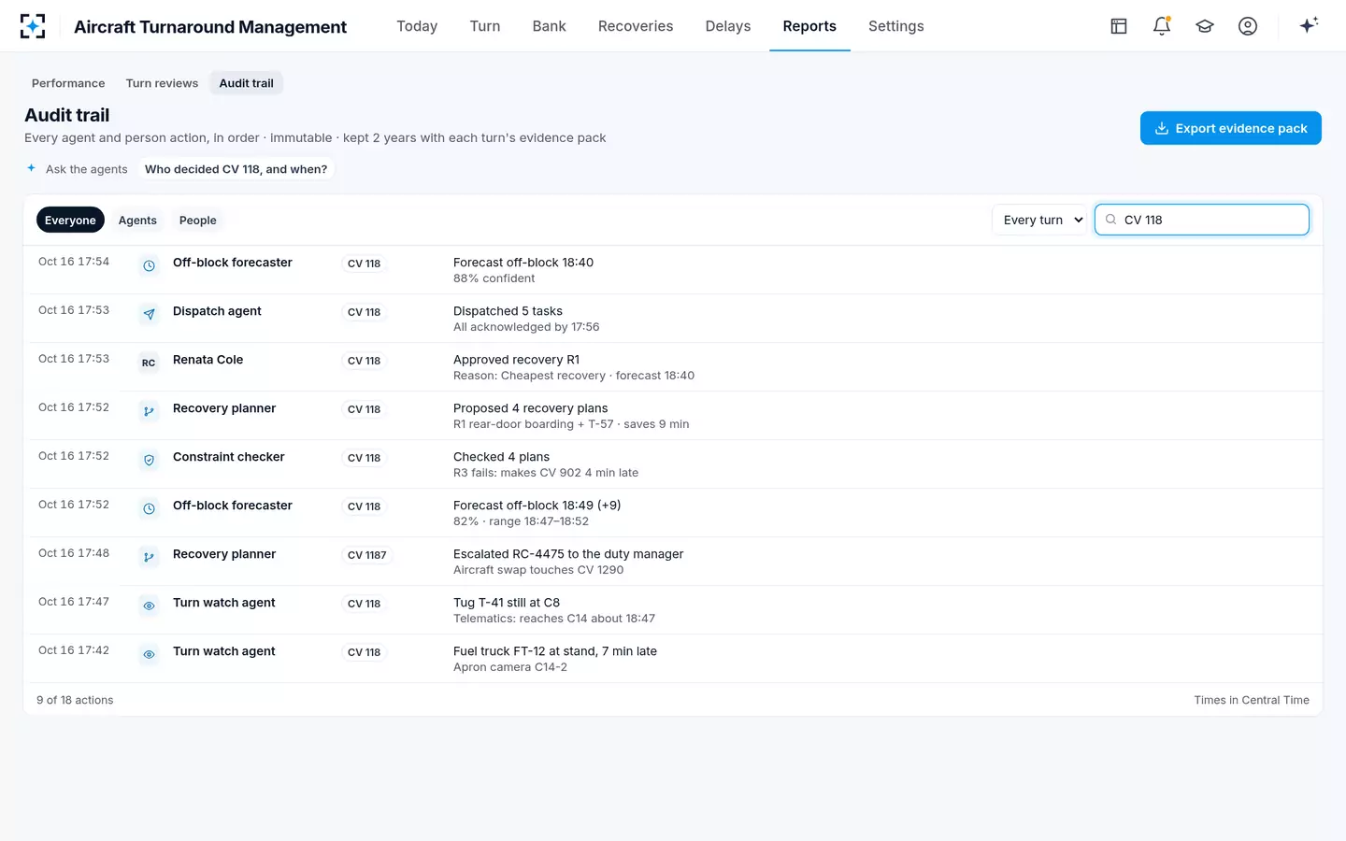Open the Turn tab
This screenshot has height=841, width=1346.
[x=485, y=26]
